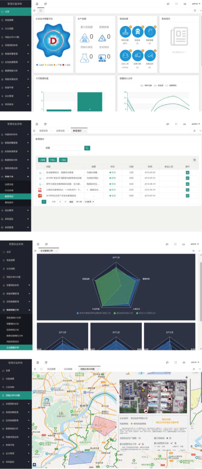Click the 危险源 skull icon in 现场监管
The width and height of the screenshot is (202, 469).
pos(137,31)
